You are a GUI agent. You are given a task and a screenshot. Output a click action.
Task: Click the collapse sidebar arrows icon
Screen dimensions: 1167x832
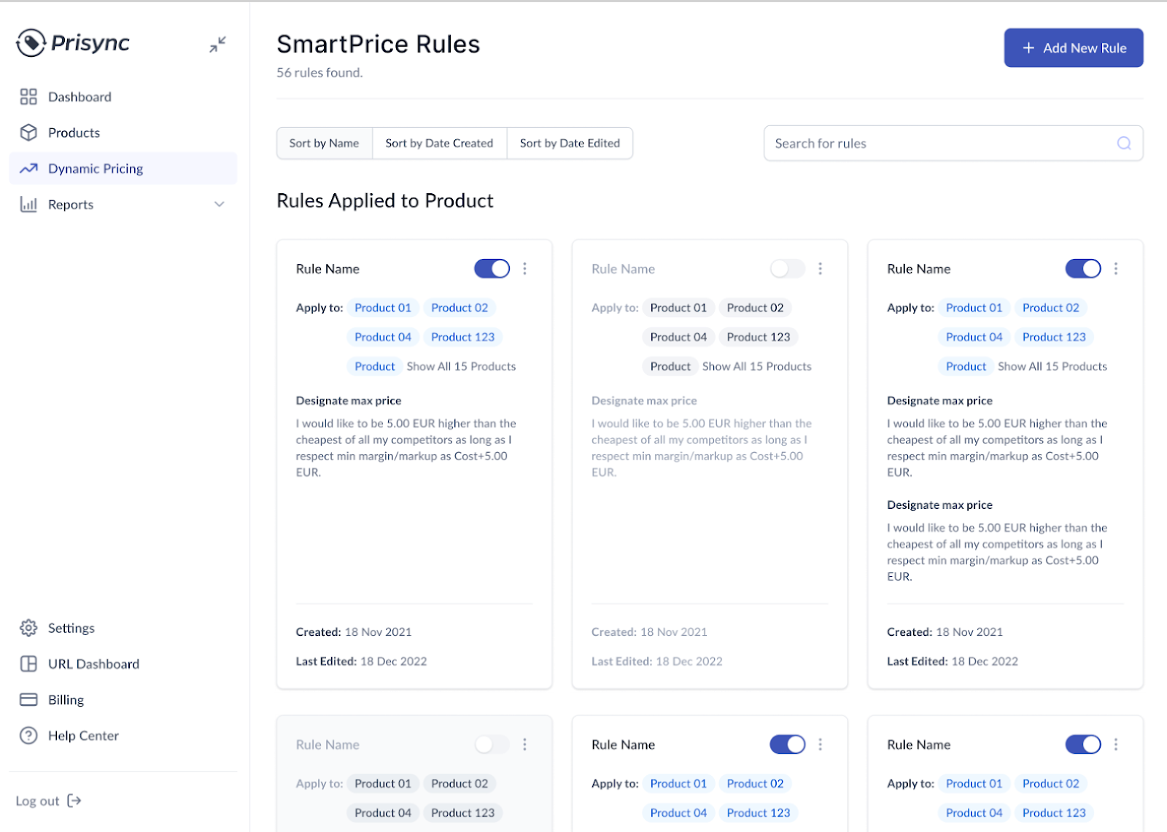tap(217, 44)
